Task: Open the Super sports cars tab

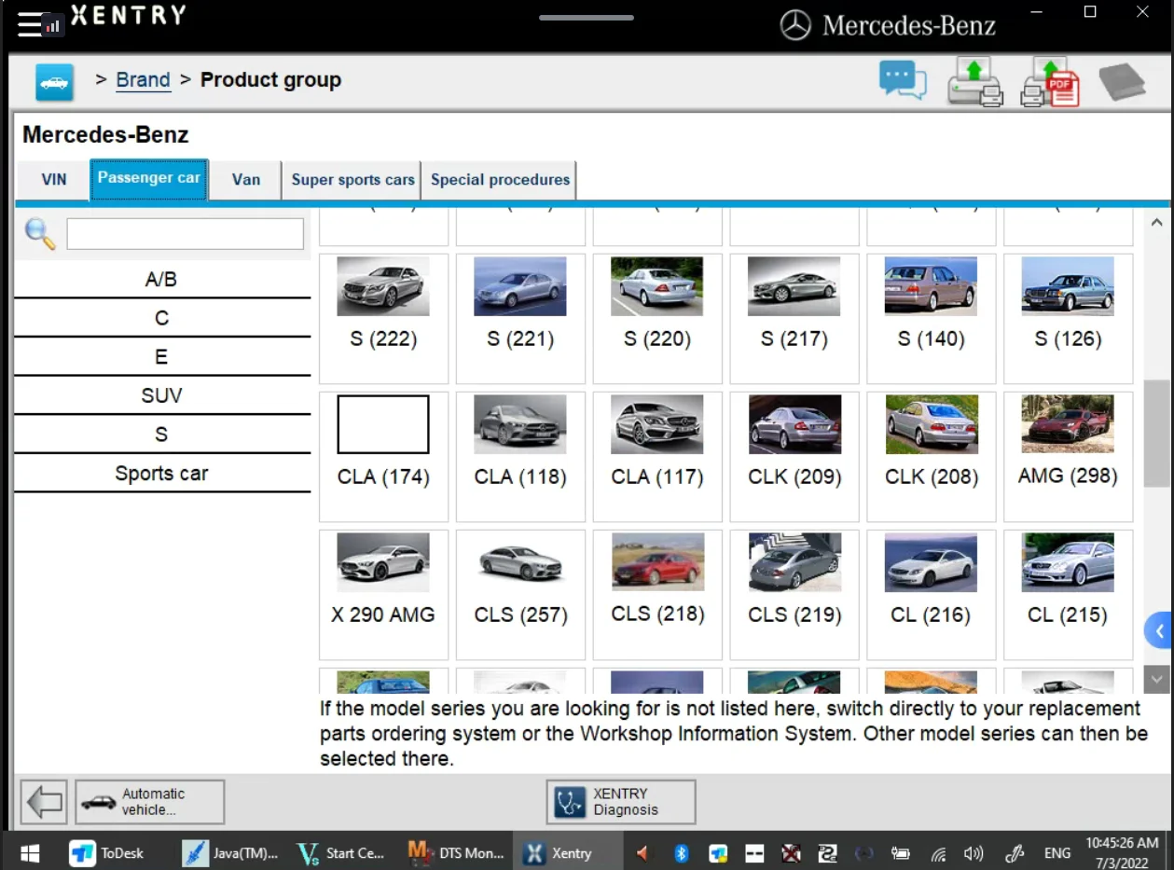Action: 352,180
